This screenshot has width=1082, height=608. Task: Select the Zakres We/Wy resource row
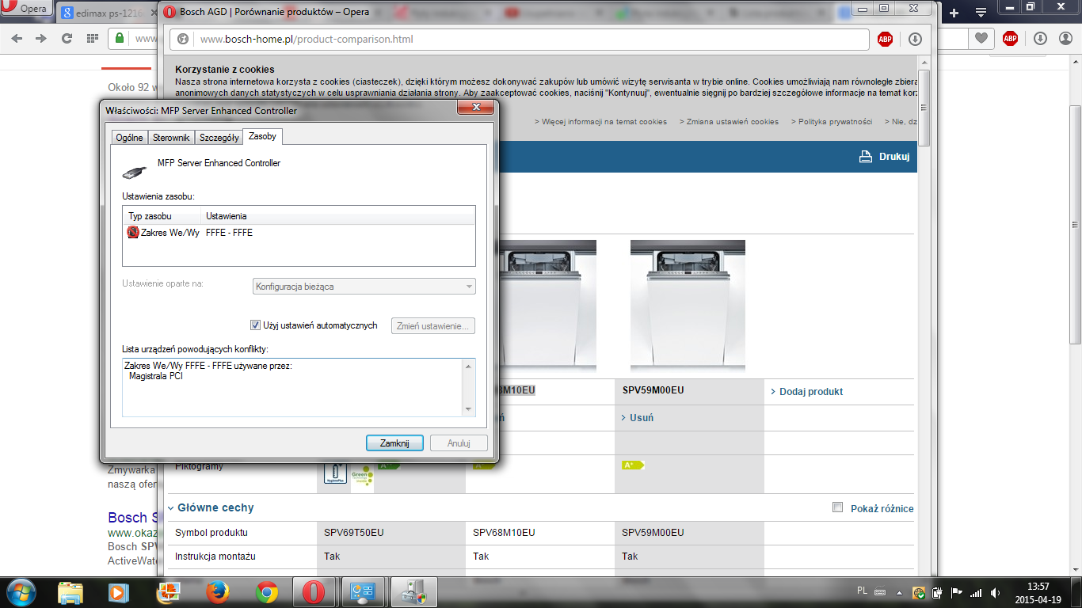pyautogui.click(x=299, y=232)
